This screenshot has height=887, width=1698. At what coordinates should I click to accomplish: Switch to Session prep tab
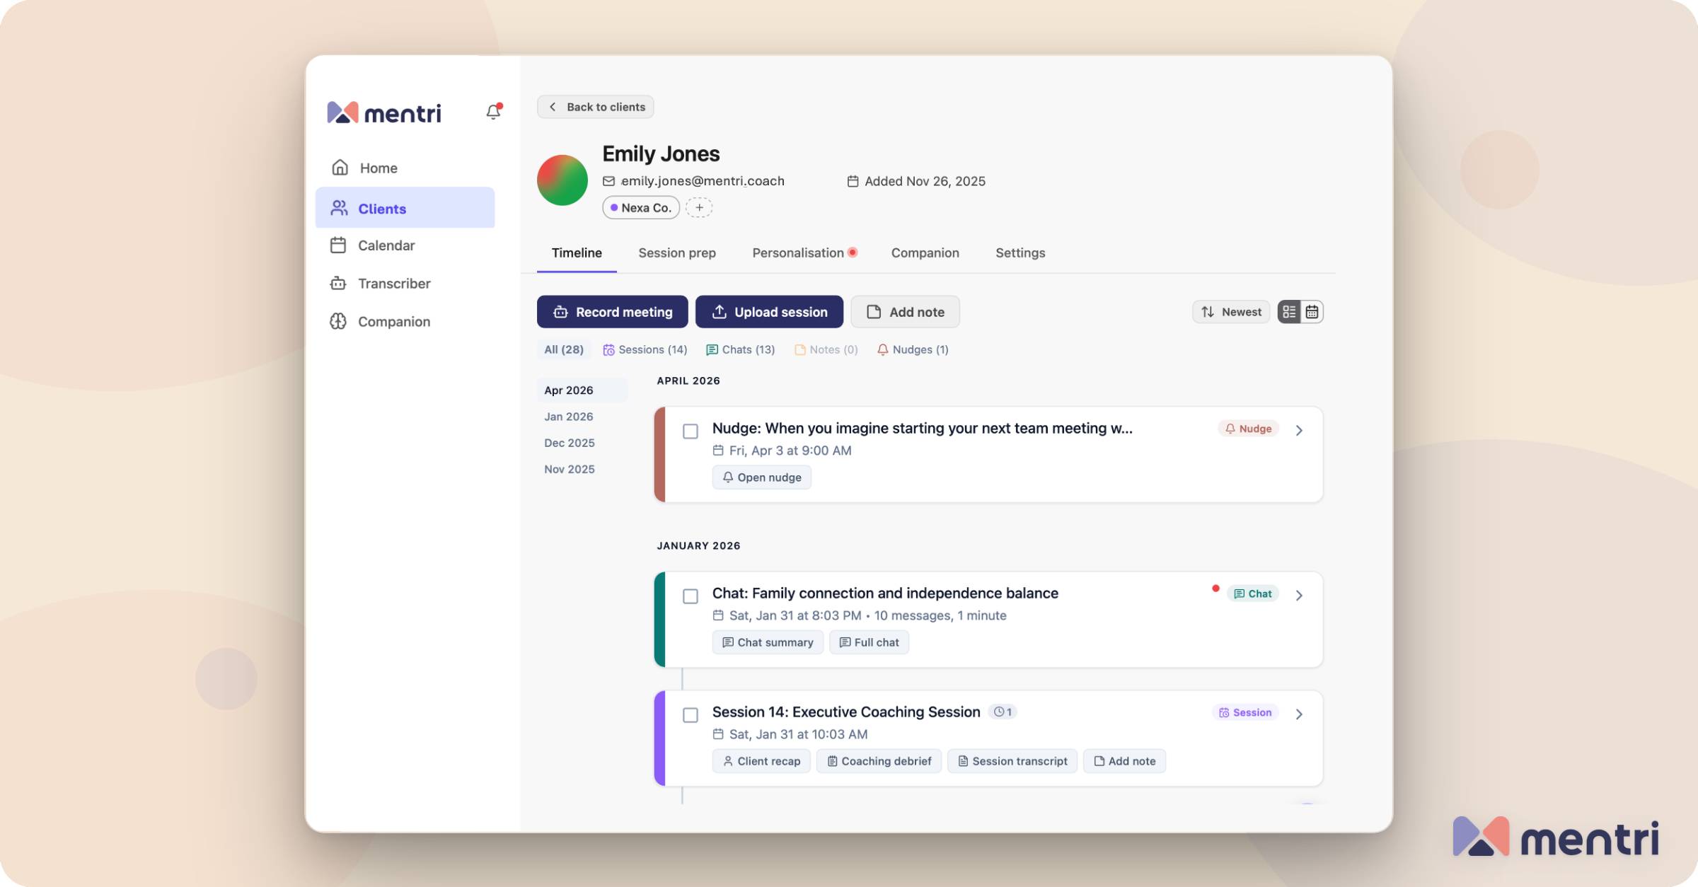pyautogui.click(x=676, y=253)
